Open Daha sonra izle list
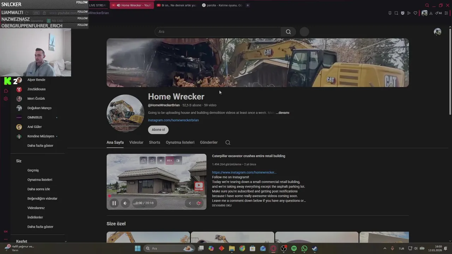 (x=39, y=189)
